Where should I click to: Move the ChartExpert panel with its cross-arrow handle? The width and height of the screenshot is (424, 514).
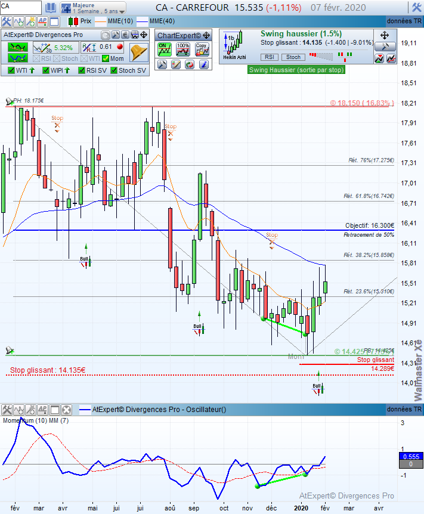[x=206, y=35]
